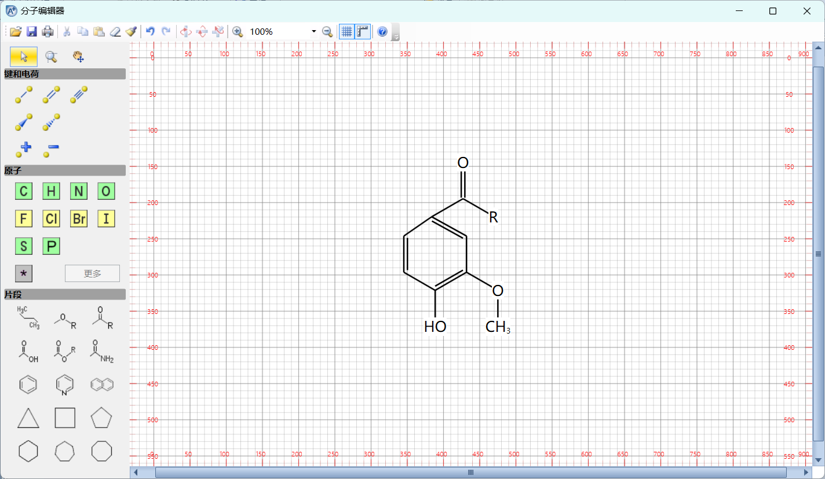The image size is (825, 479).
Task: Select the chlorine atom Cl button
Action: 51,218
